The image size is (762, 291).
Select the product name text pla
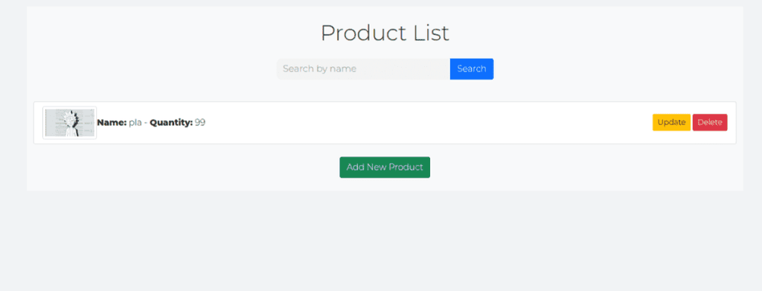pyautogui.click(x=135, y=123)
